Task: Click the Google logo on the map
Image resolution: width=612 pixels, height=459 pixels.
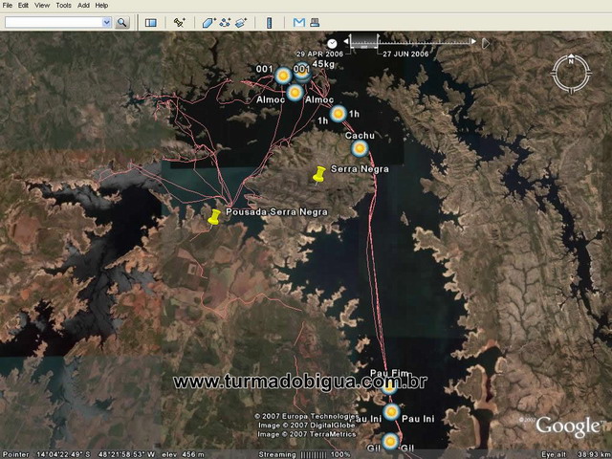Action: (568, 426)
